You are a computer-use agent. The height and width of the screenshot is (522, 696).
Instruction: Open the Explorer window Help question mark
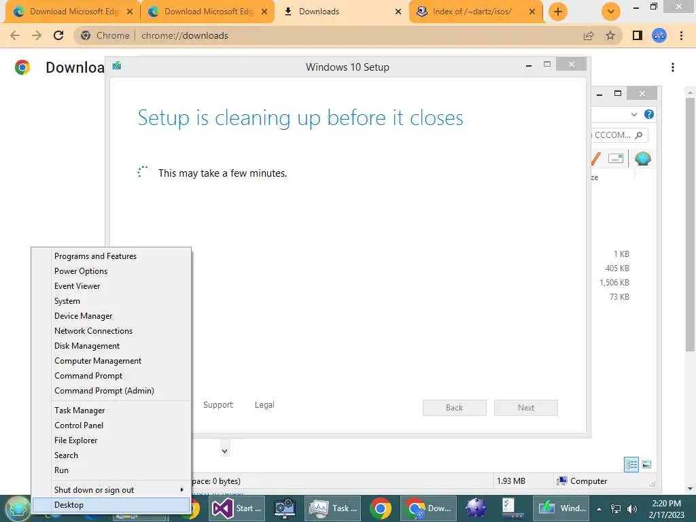pyautogui.click(x=649, y=114)
